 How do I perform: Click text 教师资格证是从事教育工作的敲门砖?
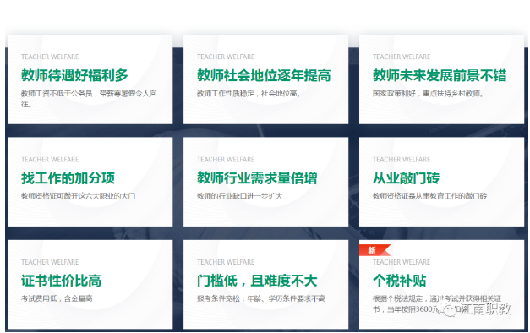pyautogui.click(x=429, y=196)
